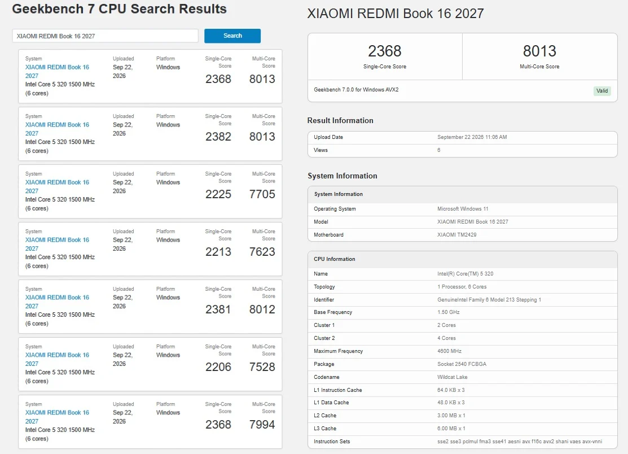The width and height of the screenshot is (628, 454).
Task: Click the 'Geekbench 7 CPU Search Results' page title
Action: coord(120,9)
